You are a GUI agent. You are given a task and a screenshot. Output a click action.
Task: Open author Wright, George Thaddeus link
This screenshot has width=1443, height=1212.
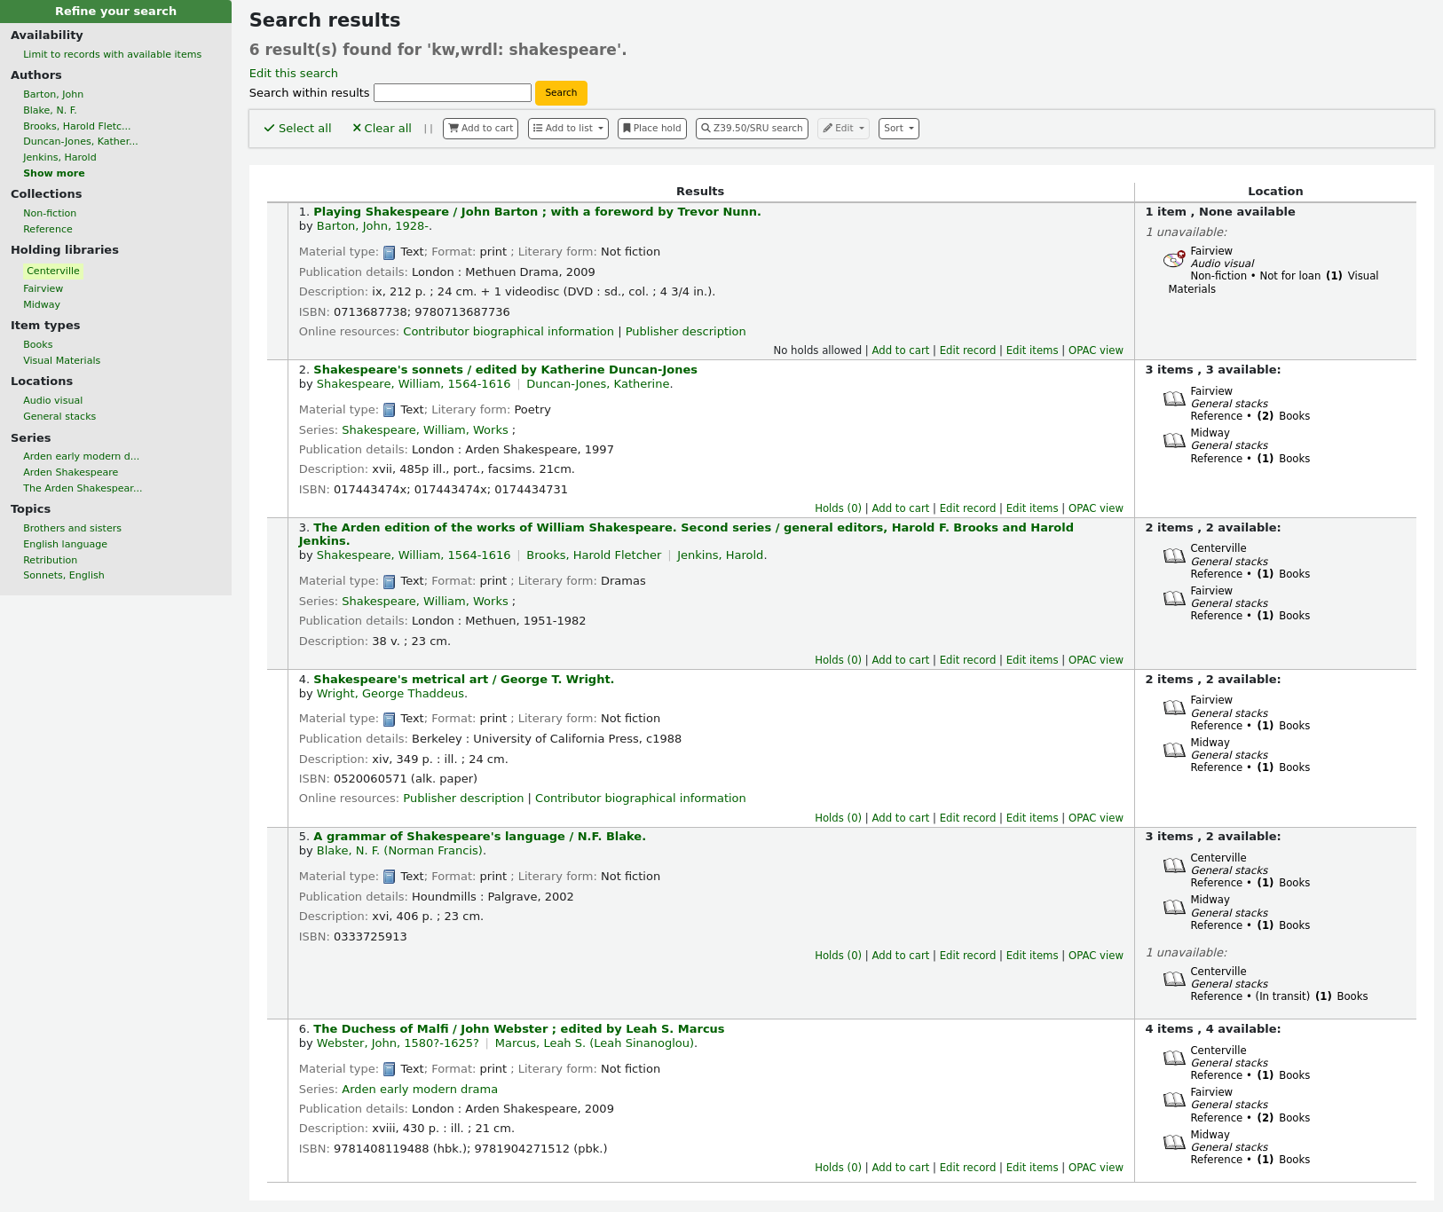pyautogui.click(x=391, y=695)
